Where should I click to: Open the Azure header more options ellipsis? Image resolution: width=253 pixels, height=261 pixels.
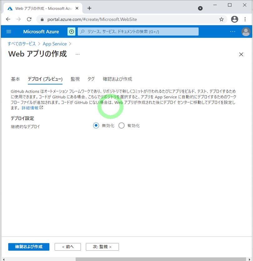[233, 31]
